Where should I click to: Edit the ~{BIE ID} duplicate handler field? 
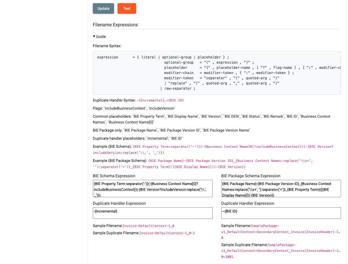[x=281, y=213]
